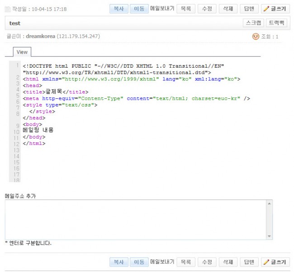Image resolution: width=294 pixels, height=272 pixels.
Task: Focus the 메일주소 추가 text area
Action: coord(136,220)
